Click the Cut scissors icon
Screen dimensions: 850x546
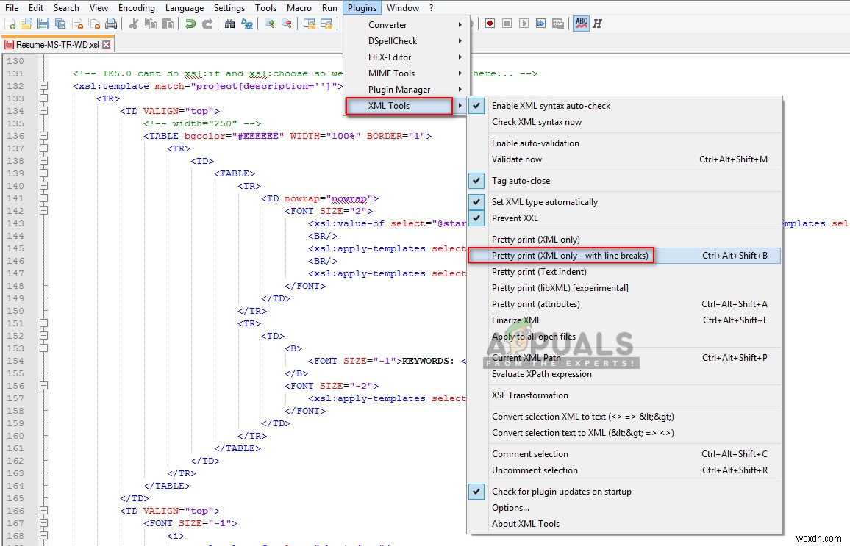click(x=133, y=24)
